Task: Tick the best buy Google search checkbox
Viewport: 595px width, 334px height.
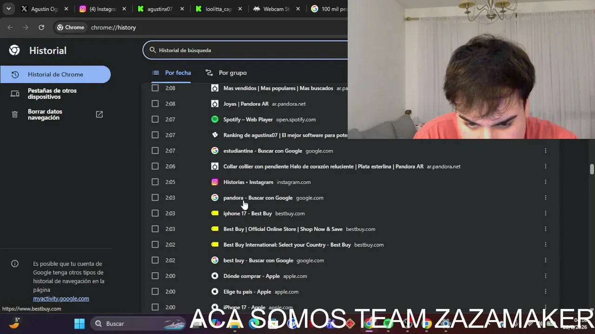Action: coord(155,260)
